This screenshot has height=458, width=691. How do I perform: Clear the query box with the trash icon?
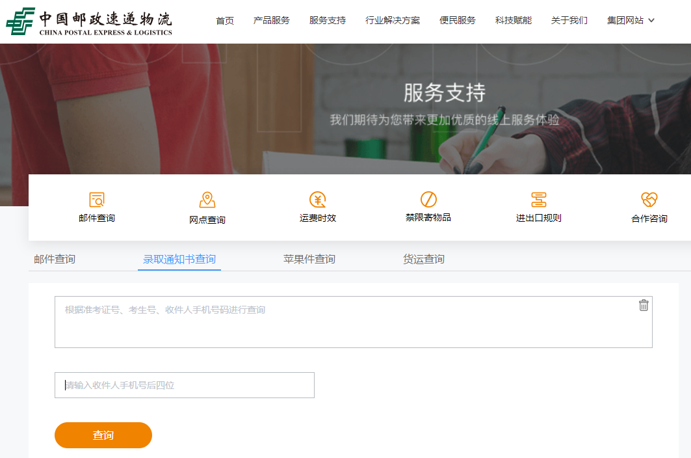pos(644,305)
